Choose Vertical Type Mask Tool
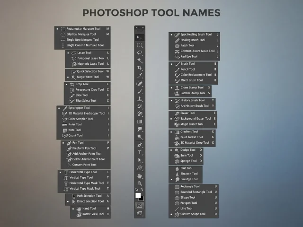303x227 pixels. (x=84, y=189)
